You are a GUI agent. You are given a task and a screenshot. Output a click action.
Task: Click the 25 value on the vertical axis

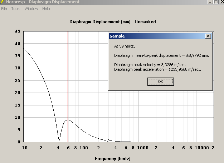coord(18,80)
